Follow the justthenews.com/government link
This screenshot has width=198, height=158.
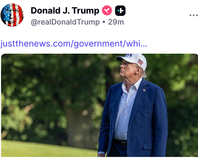[x=74, y=43]
